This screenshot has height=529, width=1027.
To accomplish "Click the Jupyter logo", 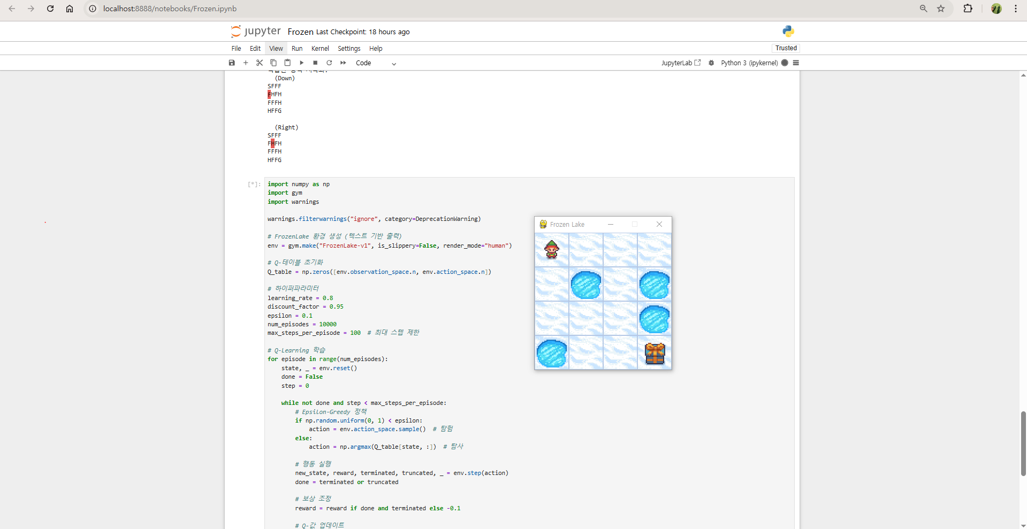I will point(255,31).
